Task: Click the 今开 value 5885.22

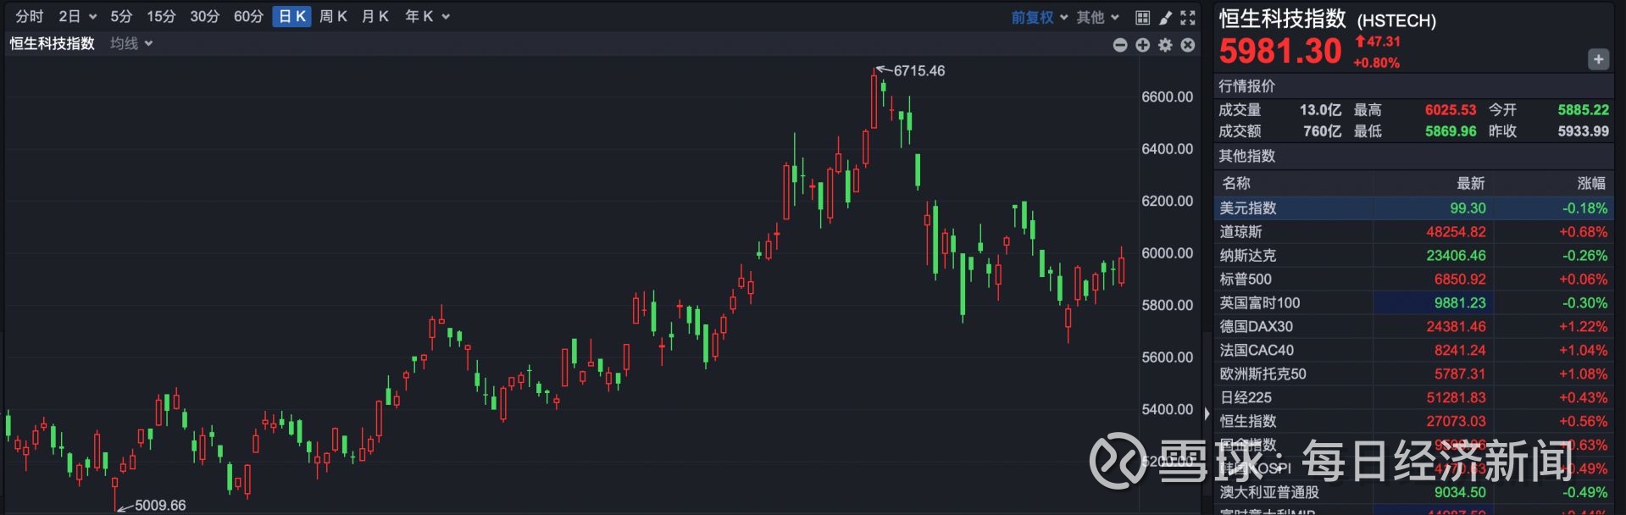Action: click(x=1583, y=110)
